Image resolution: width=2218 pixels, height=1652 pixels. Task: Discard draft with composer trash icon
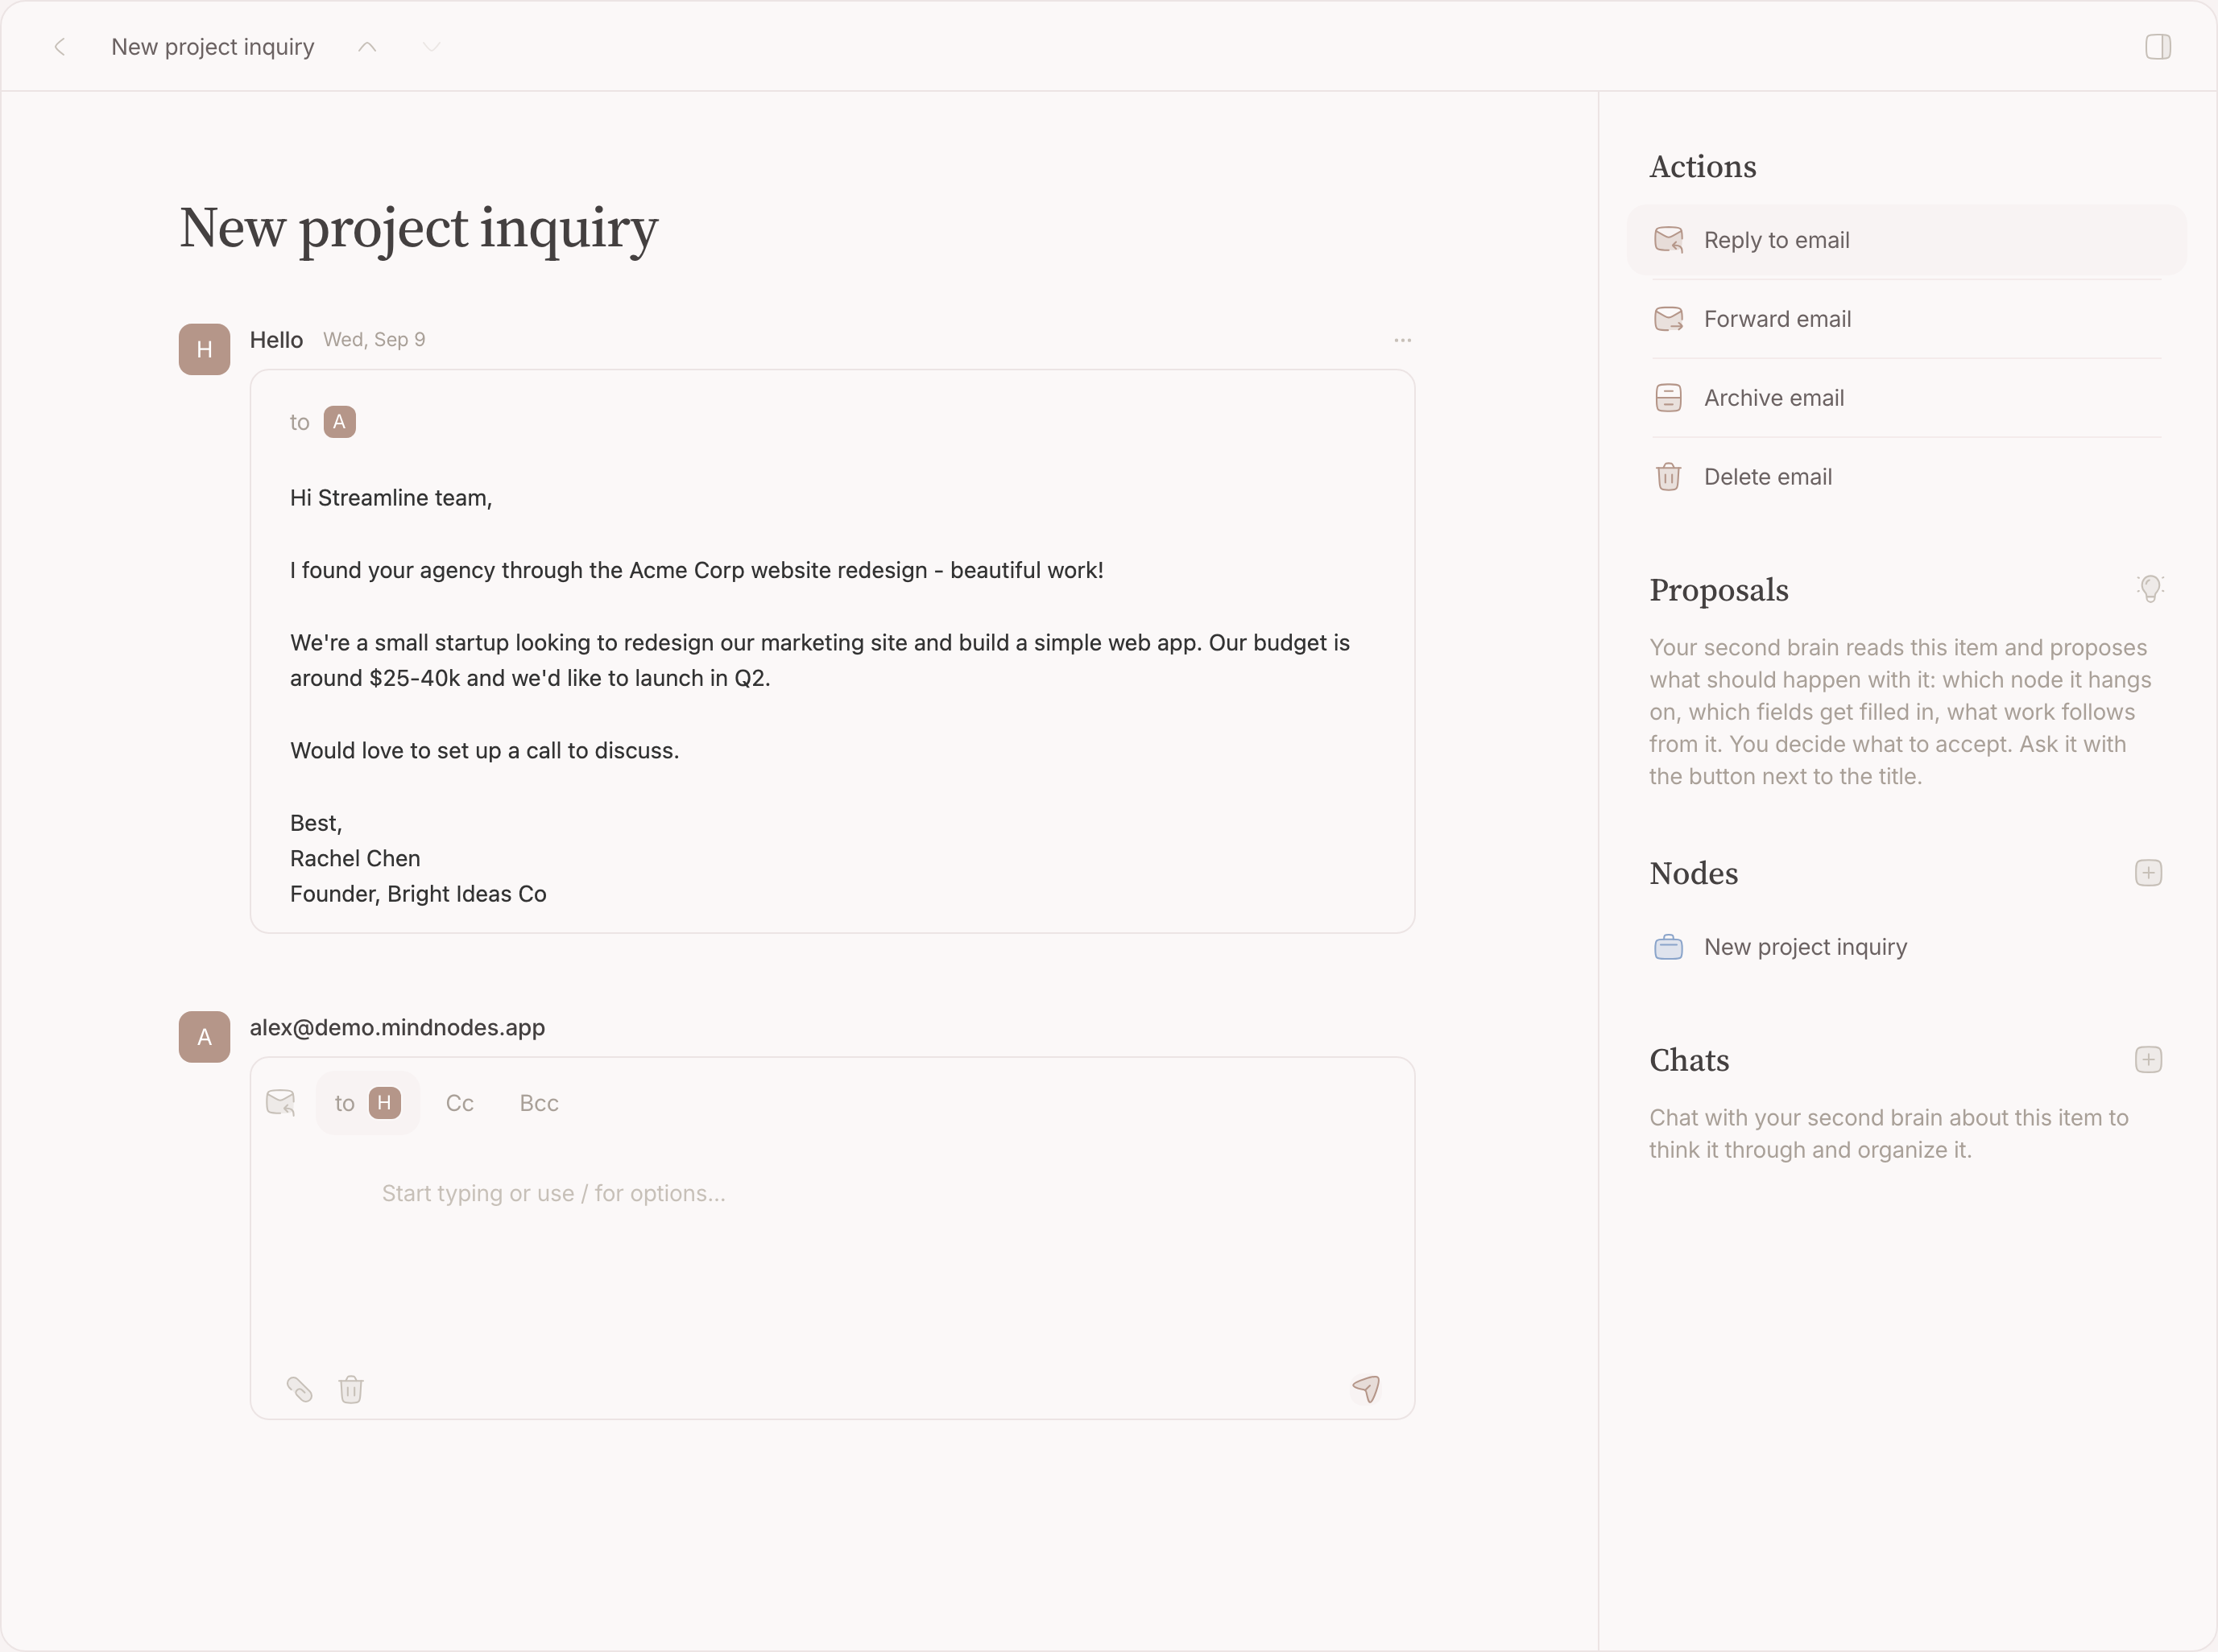point(351,1390)
